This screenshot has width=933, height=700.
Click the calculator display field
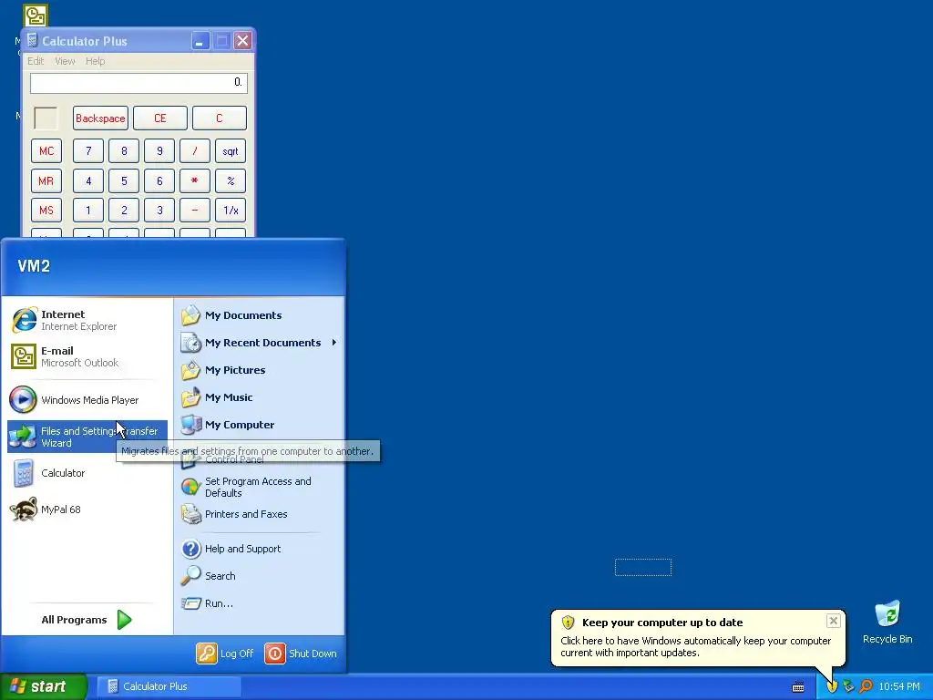138,83
